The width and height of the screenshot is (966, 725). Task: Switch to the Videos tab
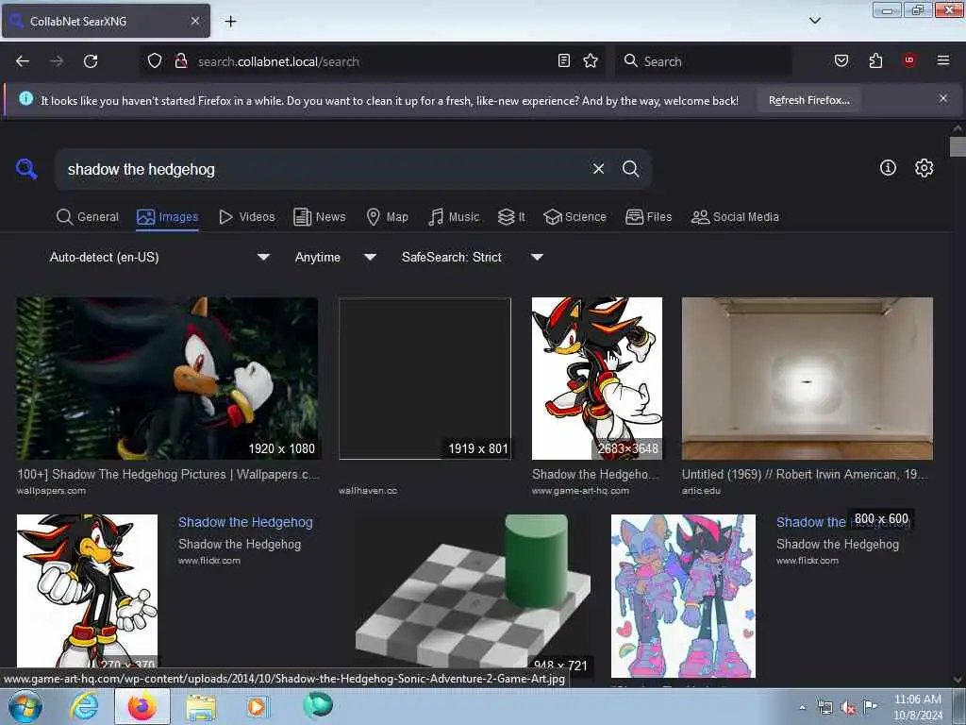pos(247,217)
